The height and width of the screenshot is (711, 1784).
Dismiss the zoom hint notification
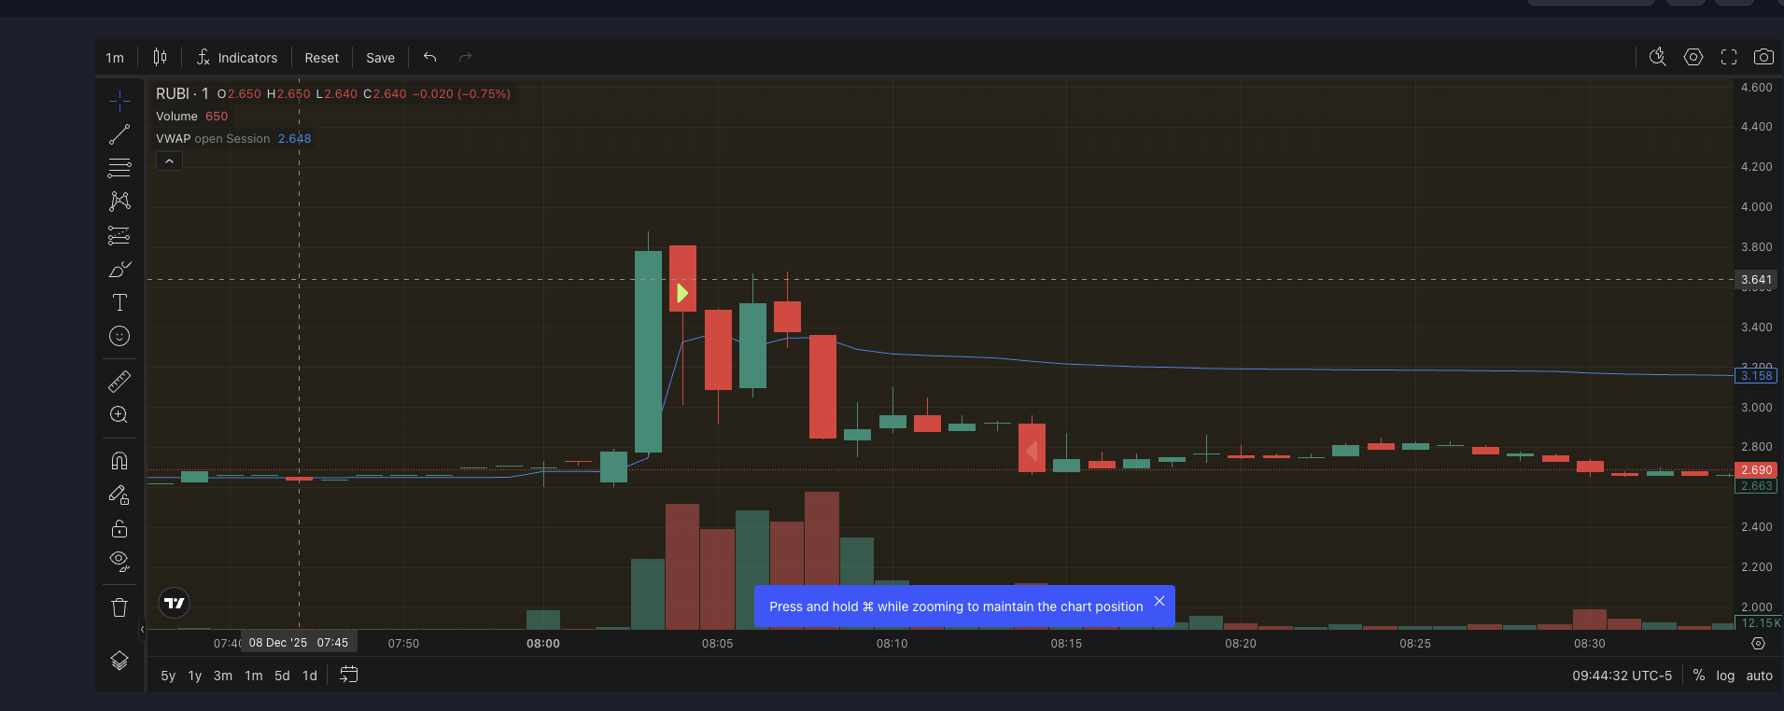click(1159, 602)
